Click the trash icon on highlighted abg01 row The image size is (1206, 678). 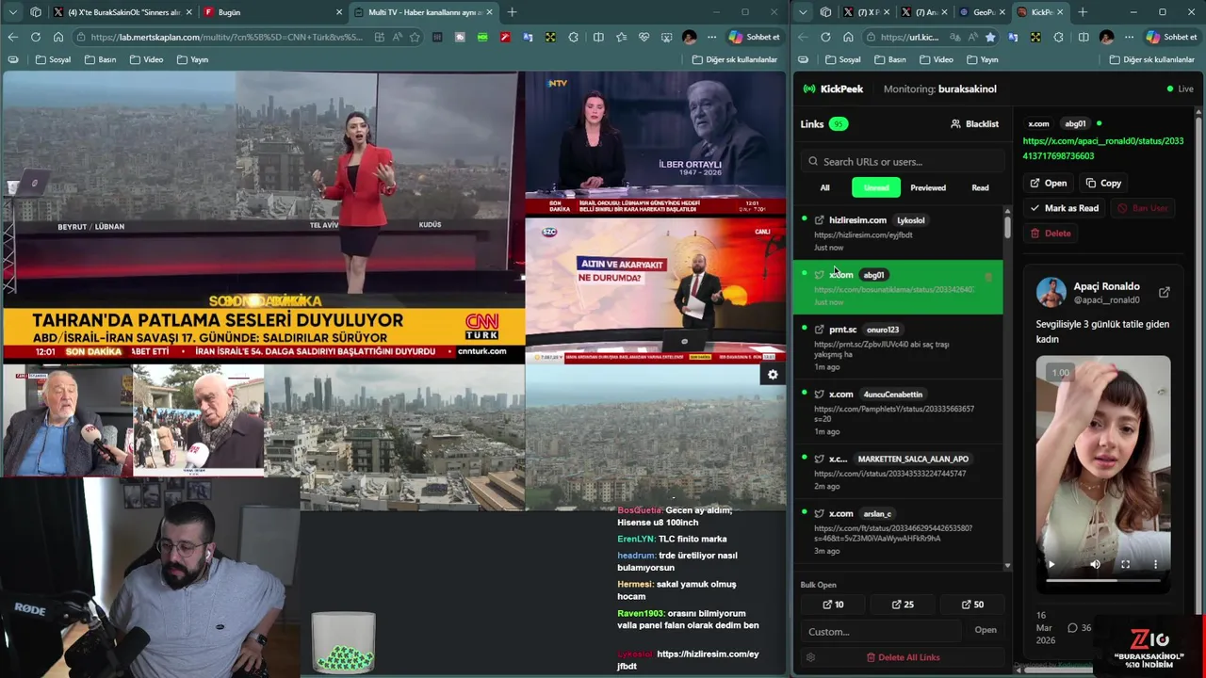[x=988, y=277]
